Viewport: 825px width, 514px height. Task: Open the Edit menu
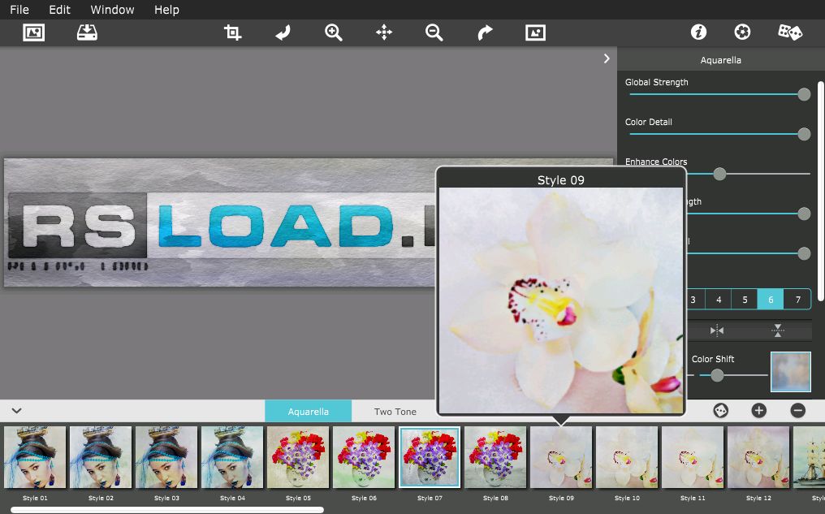pyautogui.click(x=59, y=10)
